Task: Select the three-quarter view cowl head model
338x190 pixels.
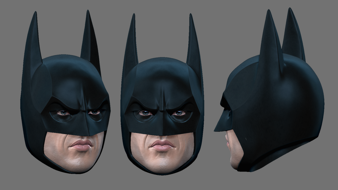Action: 65,92
